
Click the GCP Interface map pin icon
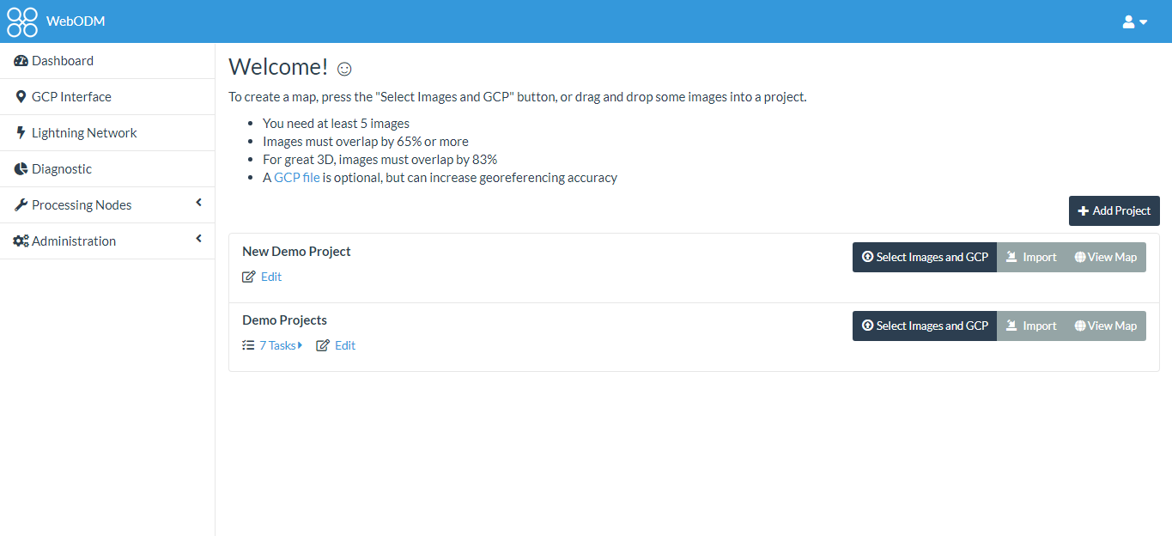click(x=21, y=97)
